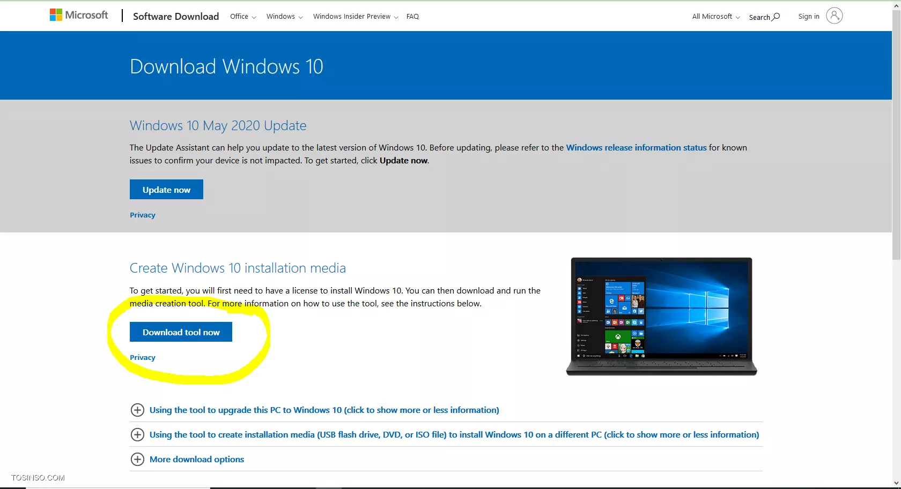
Task: Click the 'Download Windows 10' banner title
Action: point(226,66)
